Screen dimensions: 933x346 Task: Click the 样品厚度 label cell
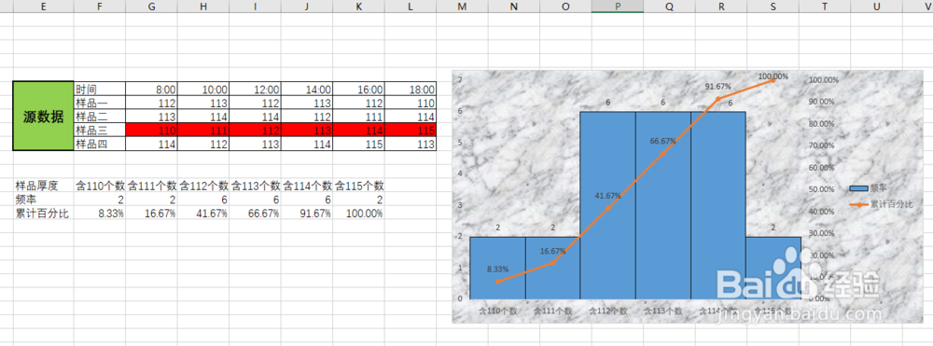pyautogui.click(x=44, y=187)
